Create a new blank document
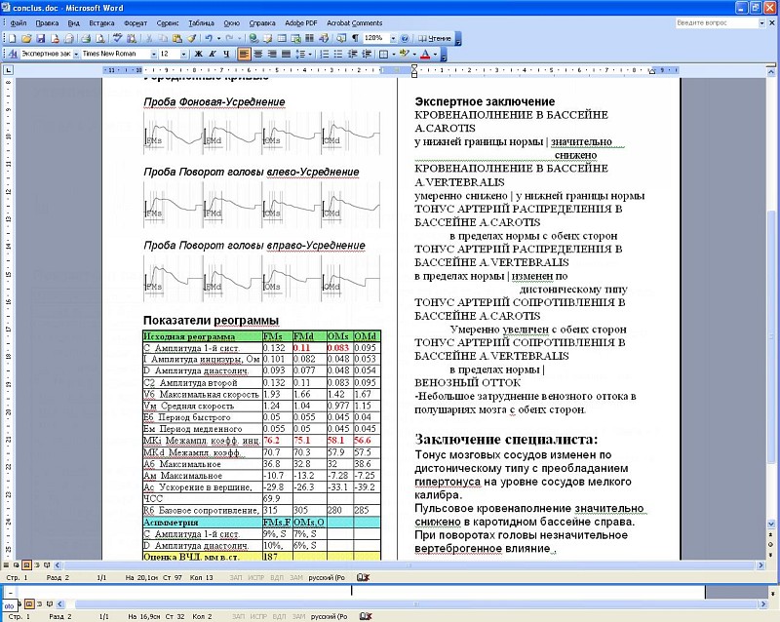Viewport: 780px width, 622px height. pyautogui.click(x=12, y=38)
